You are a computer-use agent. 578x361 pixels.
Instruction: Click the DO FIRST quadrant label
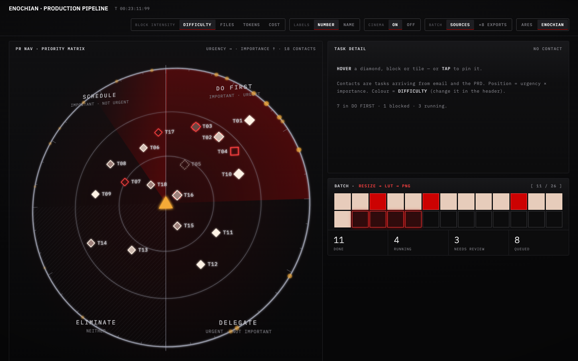234,87
